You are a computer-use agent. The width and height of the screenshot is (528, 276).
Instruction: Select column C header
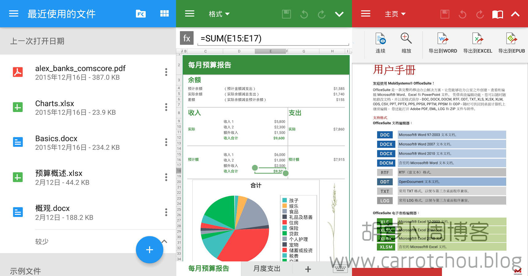(x=205, y=51)
